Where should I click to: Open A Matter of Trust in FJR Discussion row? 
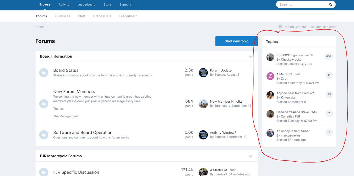[x=223, y=170]
